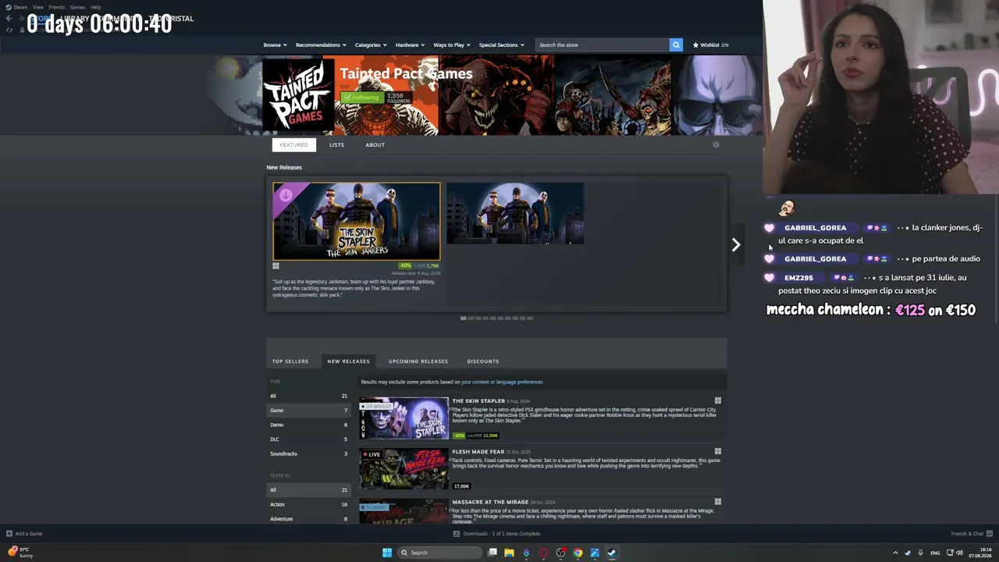Screen dimensions: 999x562
Task: Open content or language preferences link
Action: coord(502,382)
